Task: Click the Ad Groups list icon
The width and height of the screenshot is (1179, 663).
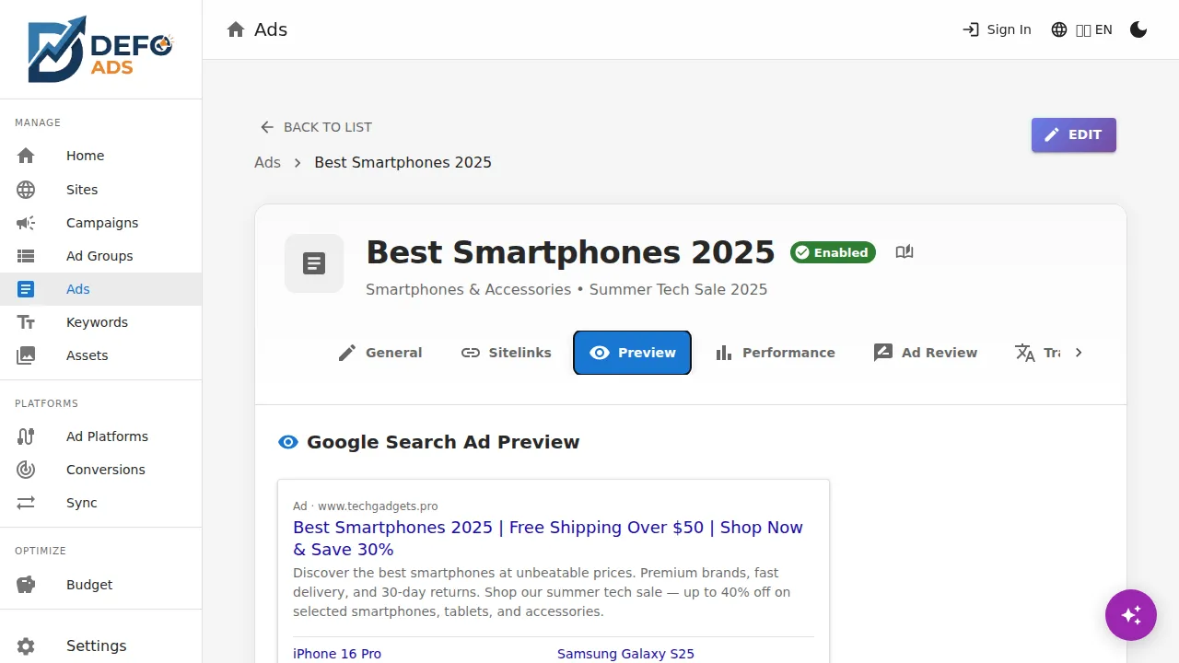Action: 26,256
